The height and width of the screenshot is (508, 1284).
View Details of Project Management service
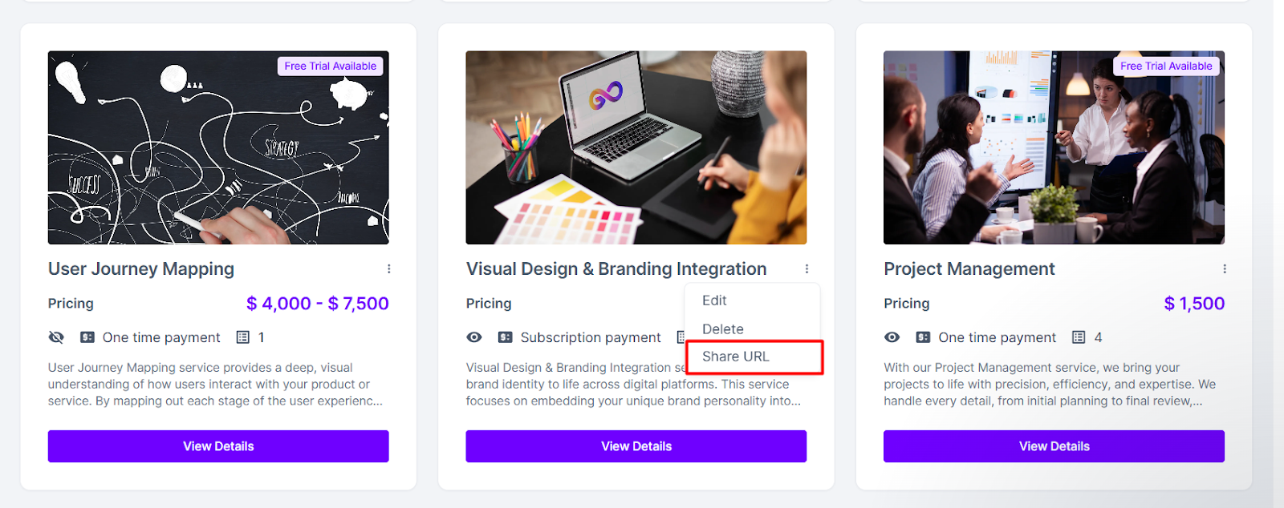click(1054, 446)
